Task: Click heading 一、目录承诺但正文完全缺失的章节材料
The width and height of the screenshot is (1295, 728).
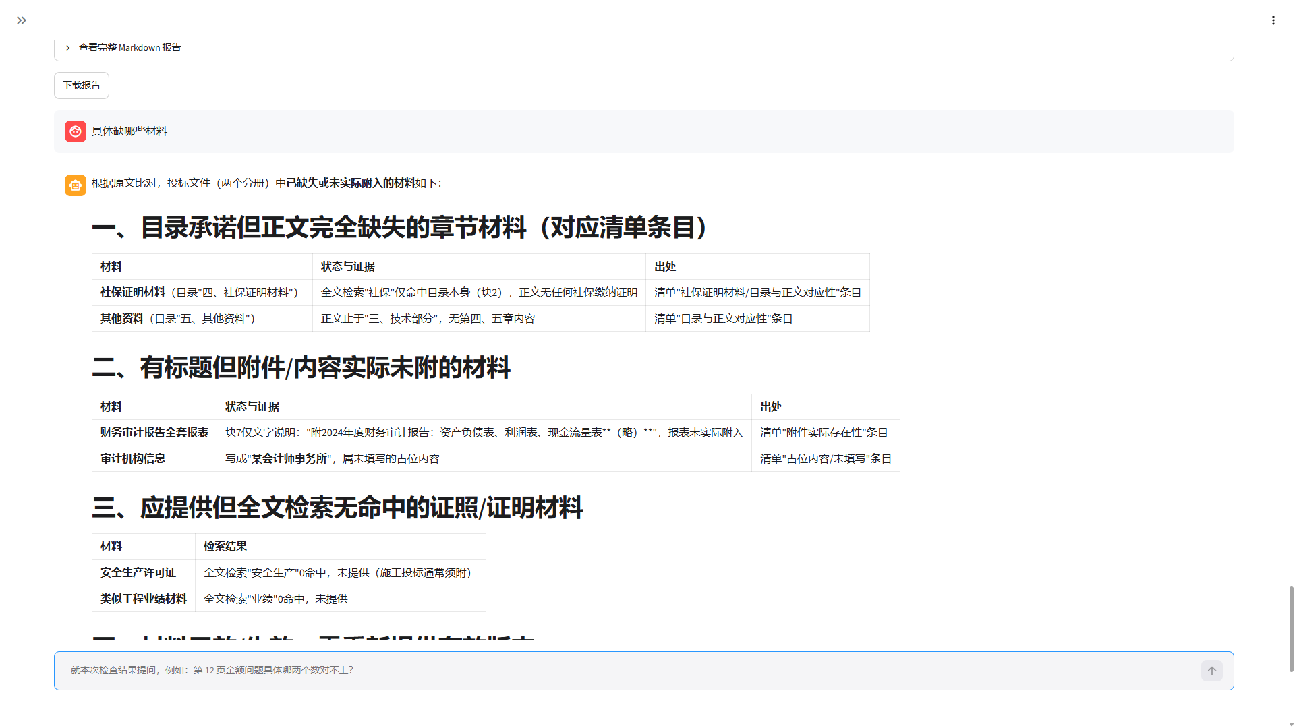Action: pos(400,227)
